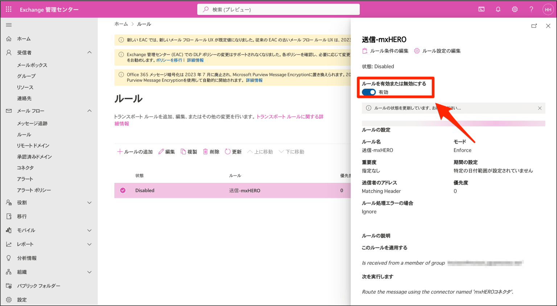The width and height of the screenshot is (557, 306).
Task: Select the 編集 pencil icon
Action: pyautogui.click(x=166, y=151)
